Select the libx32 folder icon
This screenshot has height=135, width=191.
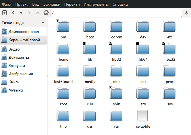tap(169, 49)
